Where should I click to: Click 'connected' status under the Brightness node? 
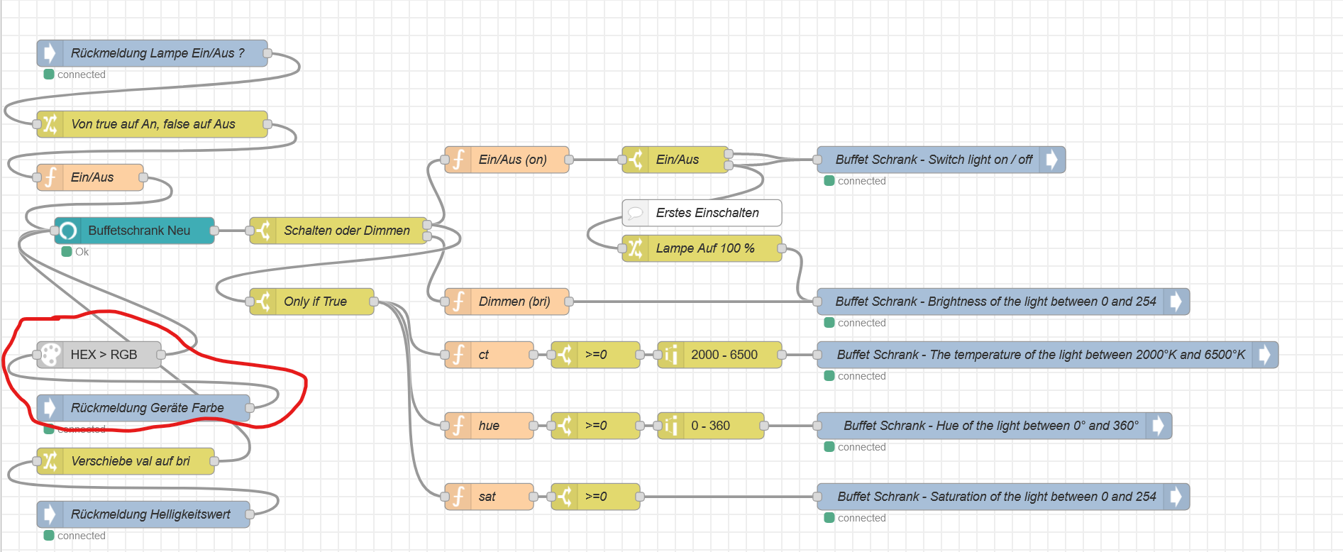(855, 323)
